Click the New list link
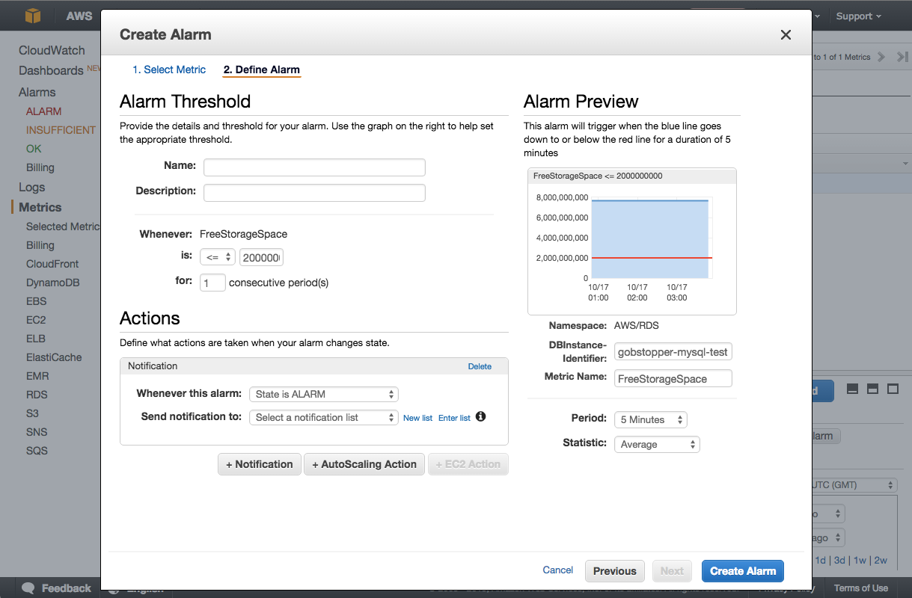The image size is (912, 598). point(417,418)
